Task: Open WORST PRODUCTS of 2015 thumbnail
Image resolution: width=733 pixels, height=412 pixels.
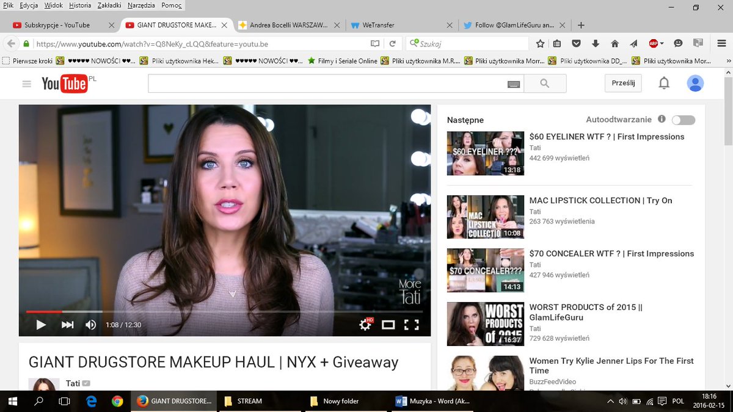Action: [x=486, y=323]
